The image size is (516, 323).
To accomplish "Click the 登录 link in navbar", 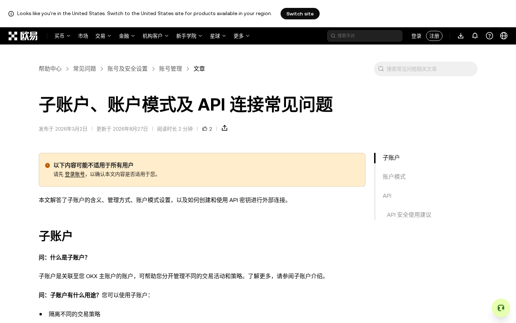I will (x=416, y=36).
